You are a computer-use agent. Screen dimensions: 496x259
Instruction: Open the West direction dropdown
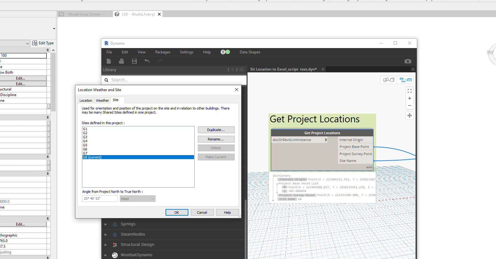(x=137, y=199)
